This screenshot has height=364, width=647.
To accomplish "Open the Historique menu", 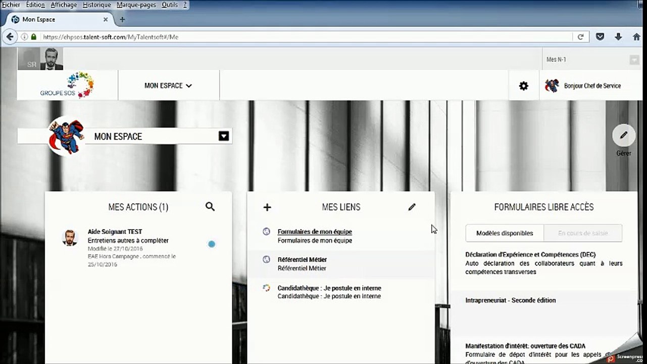I will [x=96, y=5].
